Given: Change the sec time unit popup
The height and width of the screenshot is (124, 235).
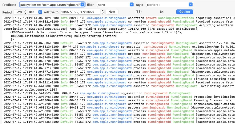Looking at the screenshot, I should (x=35, y=12).
